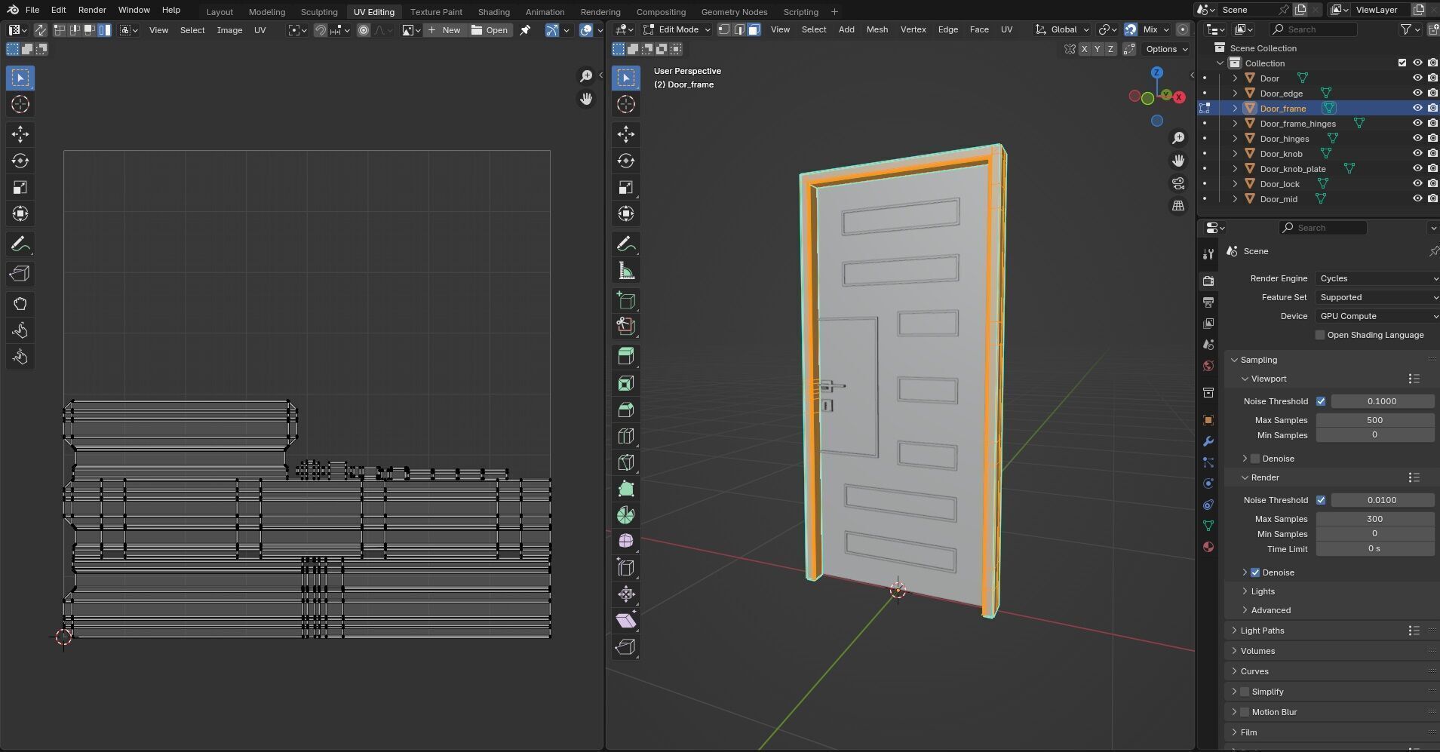Open the UV menu in UV editor header
The image size is (1440, 752).
click(x=259, y=30)
